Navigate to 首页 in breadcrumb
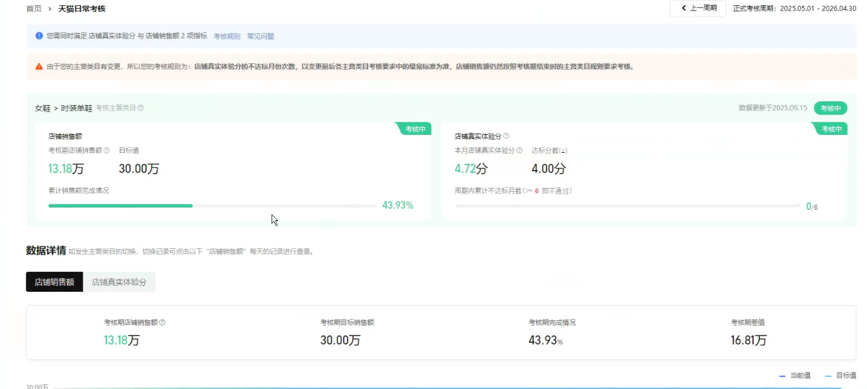Image resolution: width=867 pixels, height=389 pixels. point(34,9)
